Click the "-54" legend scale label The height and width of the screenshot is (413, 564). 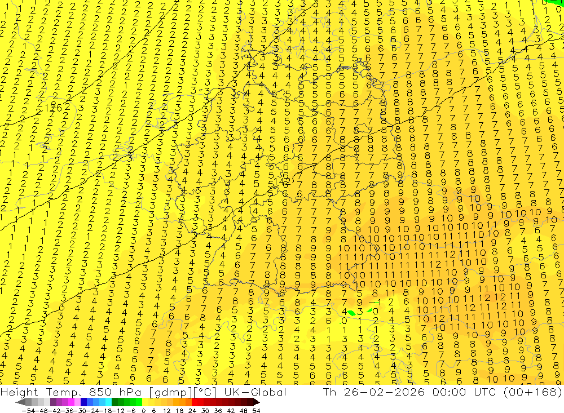pos(28,411)
